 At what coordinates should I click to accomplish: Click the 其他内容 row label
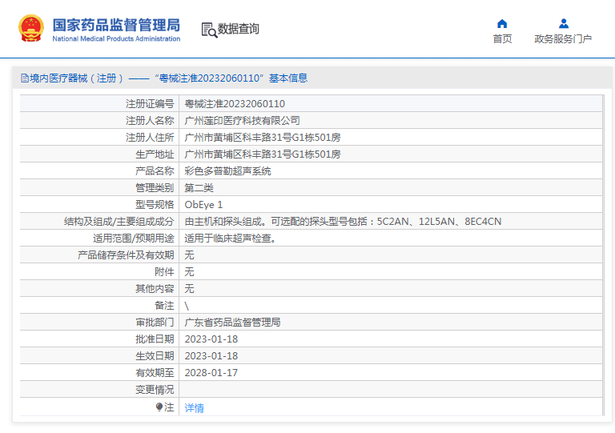pos(155,289)
